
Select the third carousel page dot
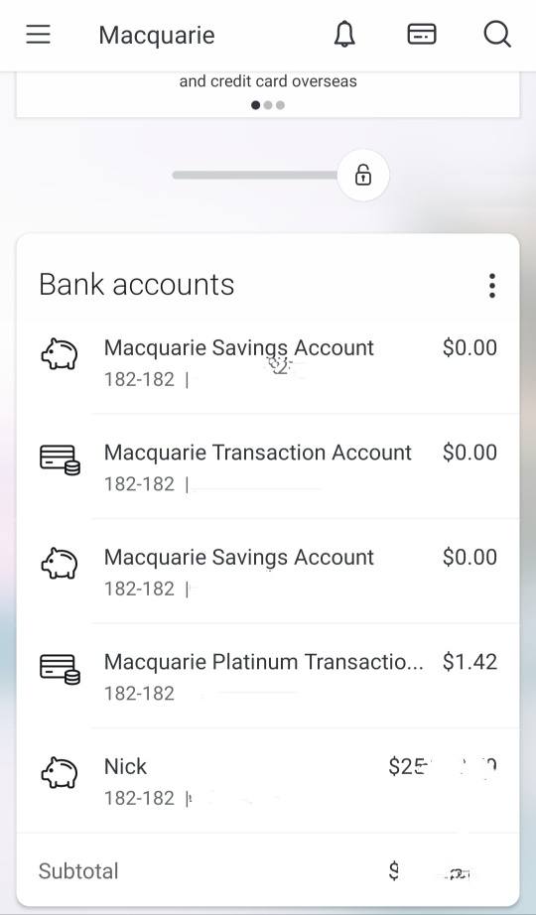[x=280, y=105]
